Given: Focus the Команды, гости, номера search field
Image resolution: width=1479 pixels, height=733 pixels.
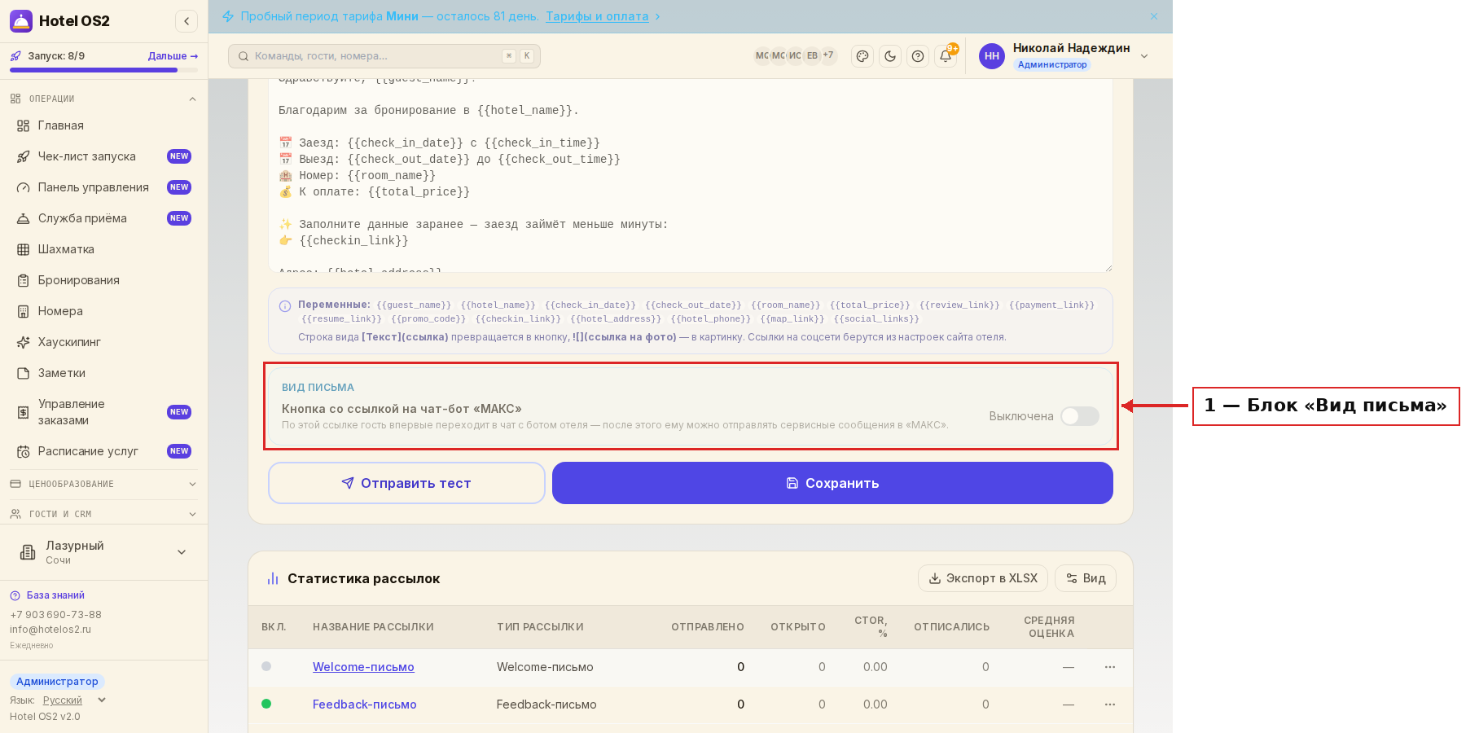Looking at the screenshot, I should 384,56.
